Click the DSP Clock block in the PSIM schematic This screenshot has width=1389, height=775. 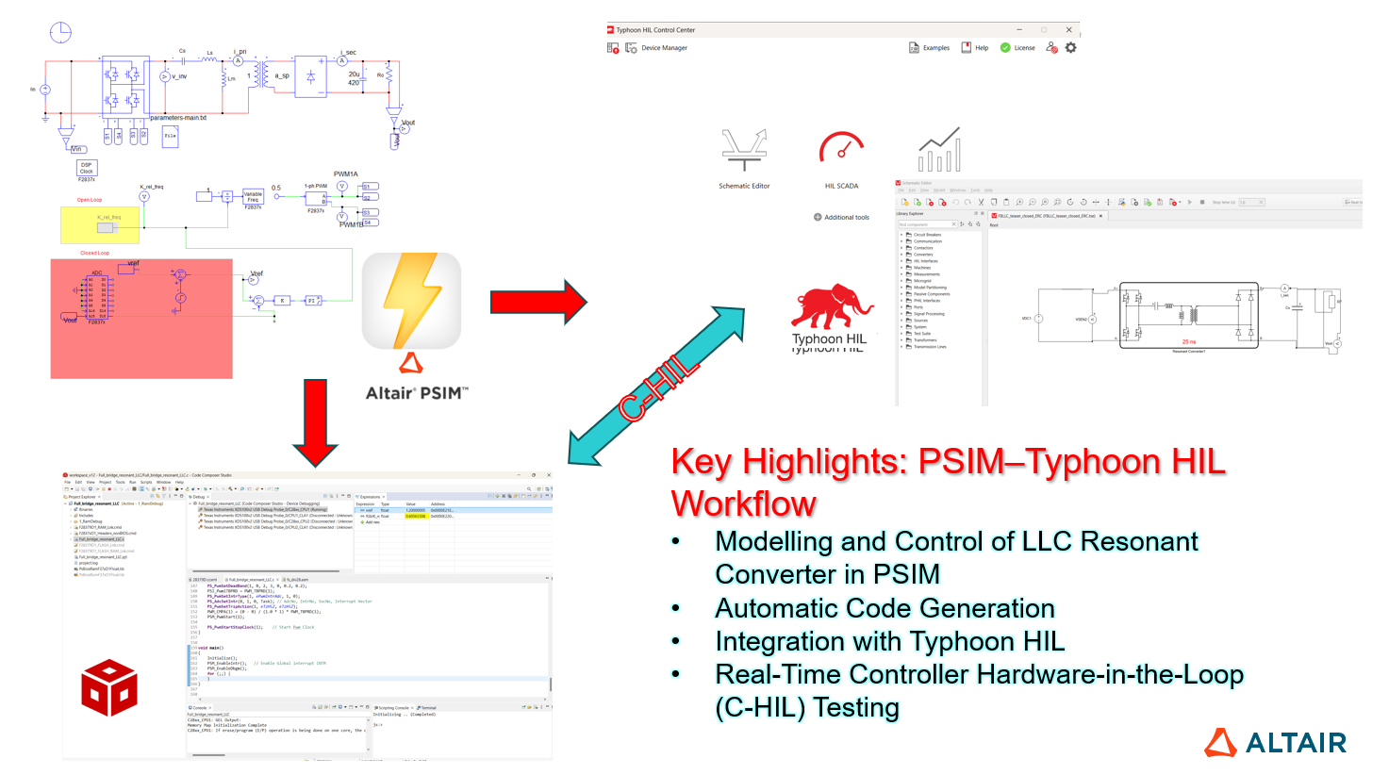click(x=86, y=169)
